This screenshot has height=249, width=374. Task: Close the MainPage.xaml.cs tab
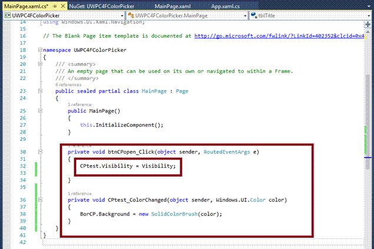click(63, 6)
